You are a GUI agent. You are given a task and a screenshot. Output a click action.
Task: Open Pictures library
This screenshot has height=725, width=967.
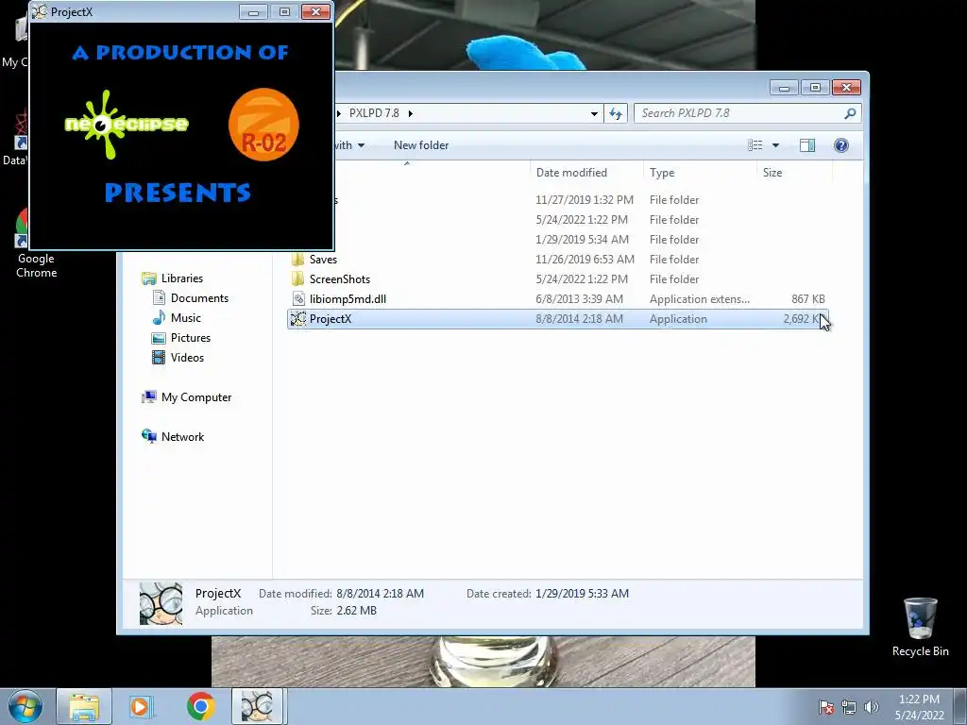tap(191, 338)
